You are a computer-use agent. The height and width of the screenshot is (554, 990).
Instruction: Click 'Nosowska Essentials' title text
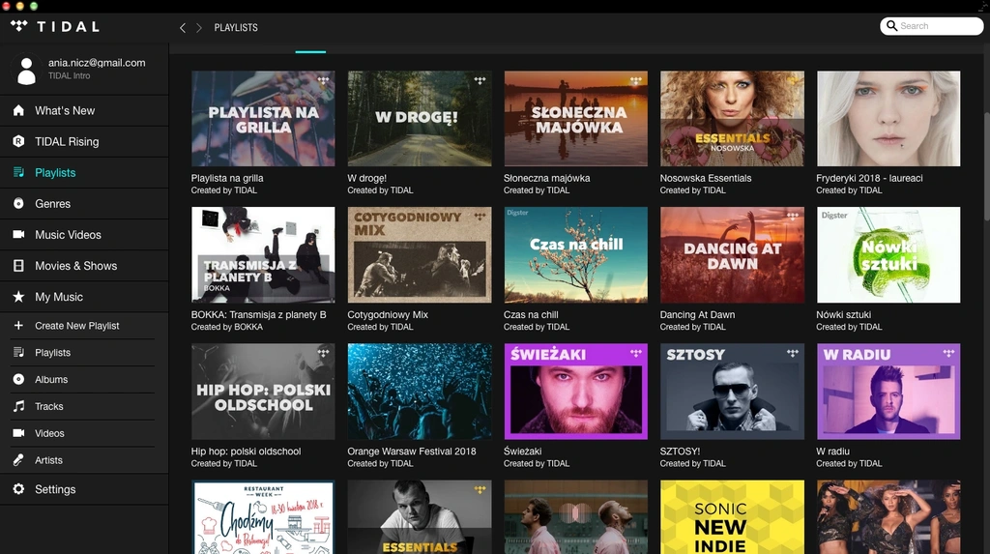tap(705, 178)
